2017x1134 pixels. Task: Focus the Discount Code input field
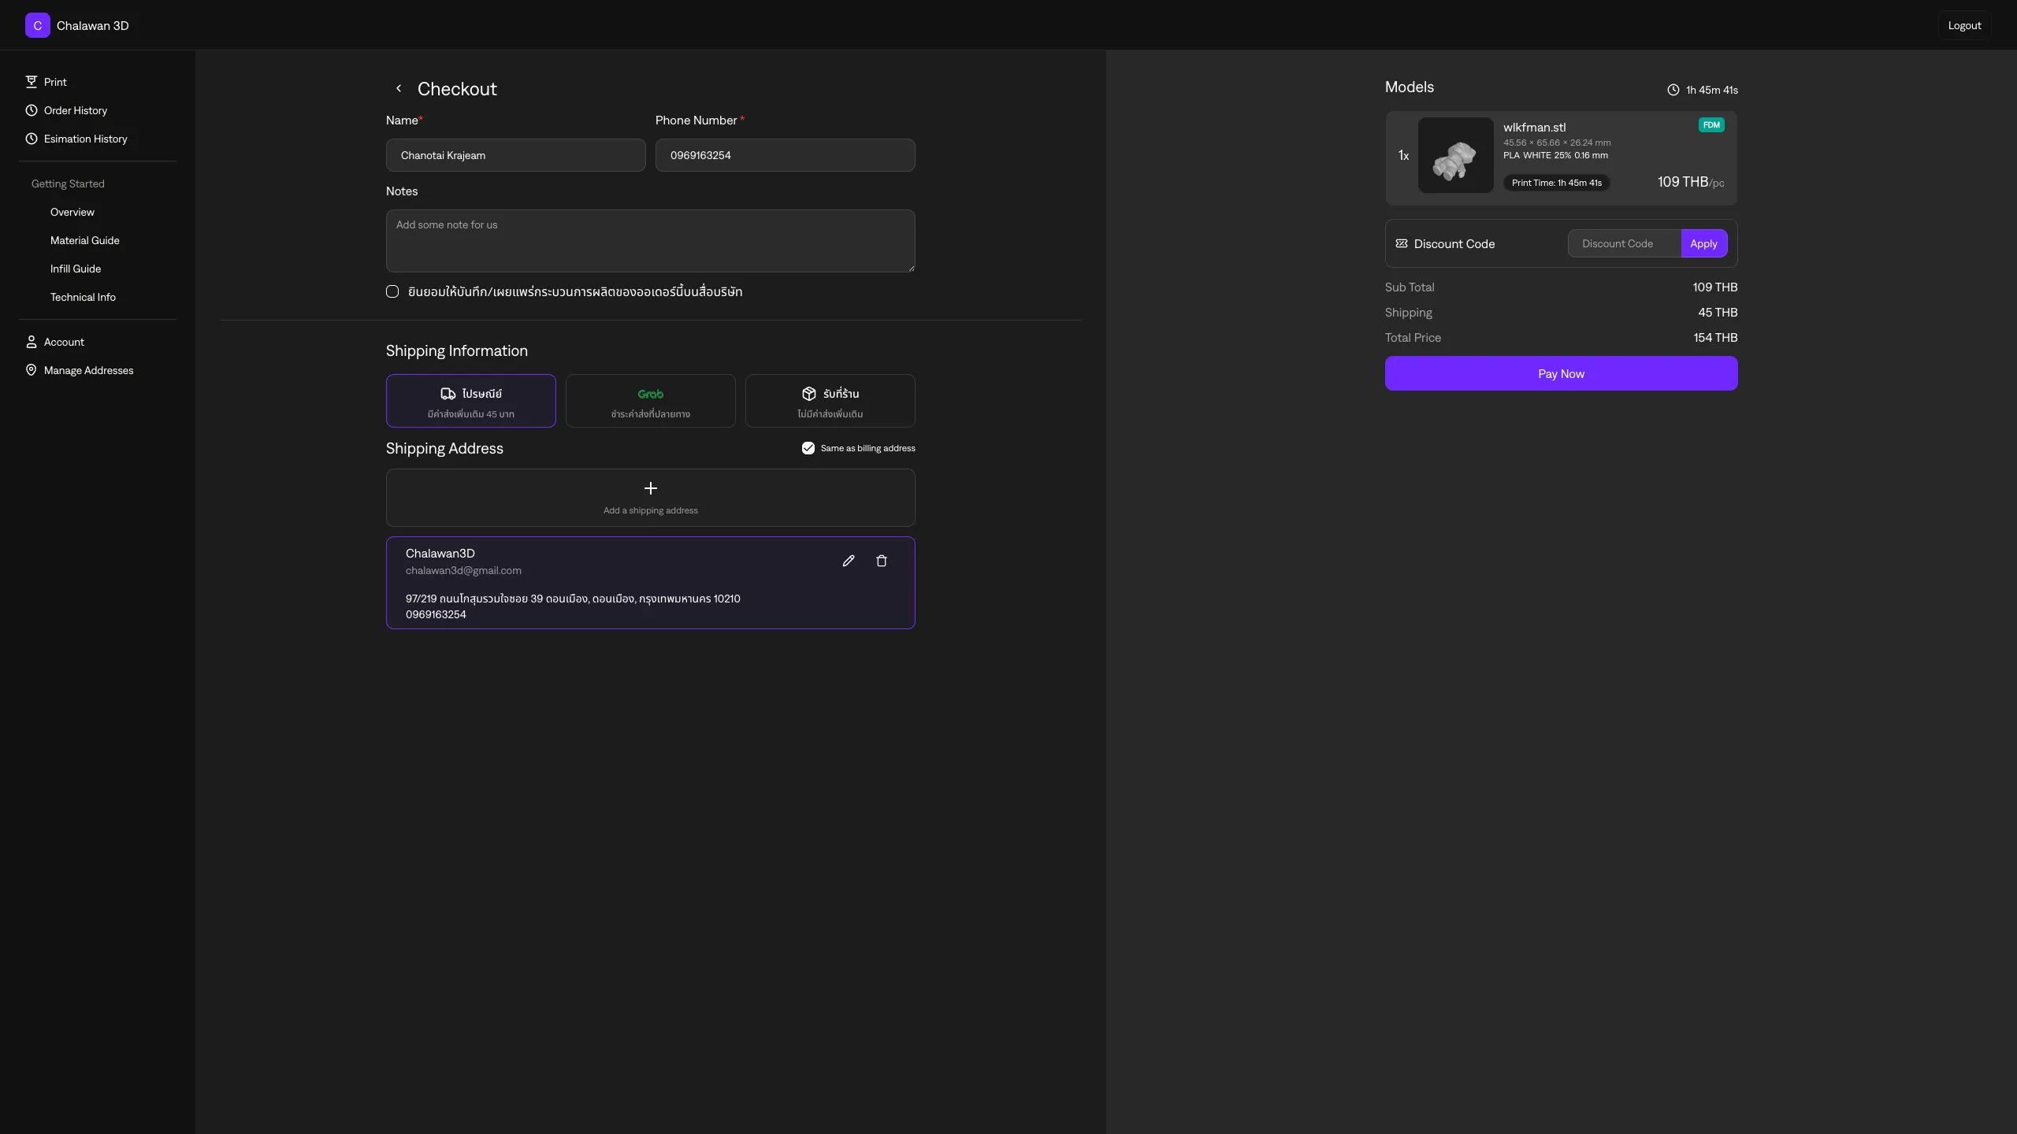(1623, 243)
